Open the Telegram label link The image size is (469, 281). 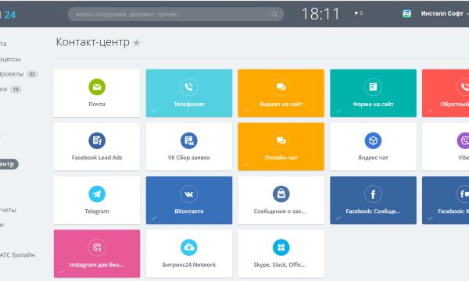point(97,212)
